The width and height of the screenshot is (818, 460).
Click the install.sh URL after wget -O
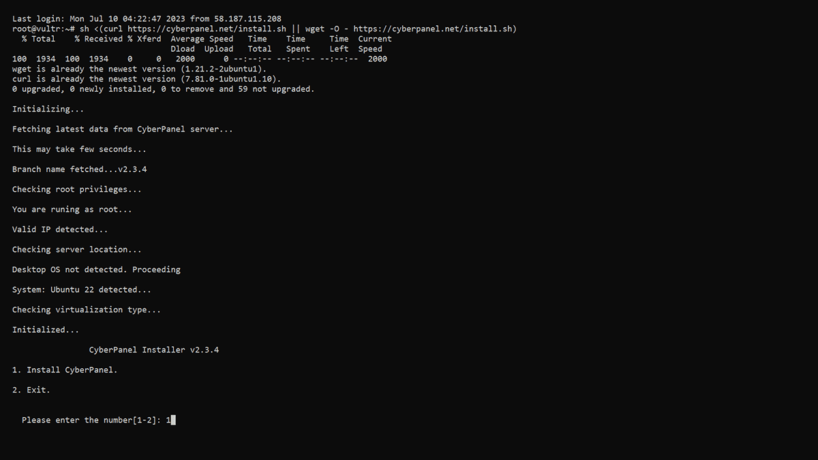pyautogui.click(x=435, y=29)
